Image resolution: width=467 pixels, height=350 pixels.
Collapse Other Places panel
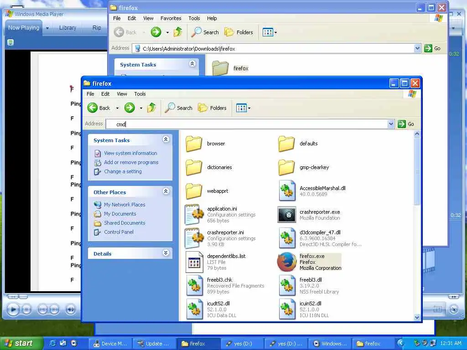(166, 191)
